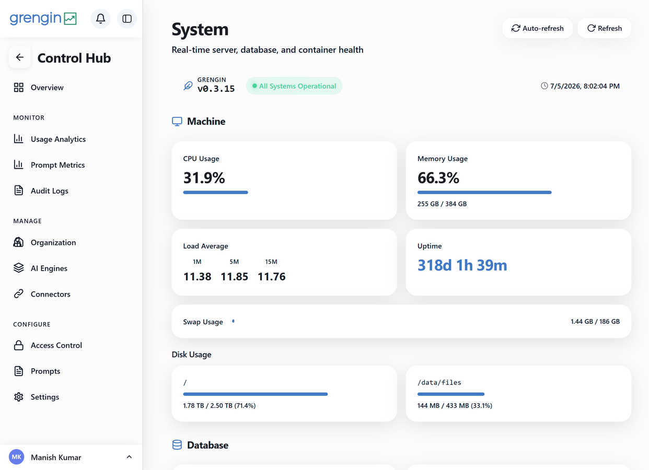Click the Prompts file icon

(x=19, y=371)
